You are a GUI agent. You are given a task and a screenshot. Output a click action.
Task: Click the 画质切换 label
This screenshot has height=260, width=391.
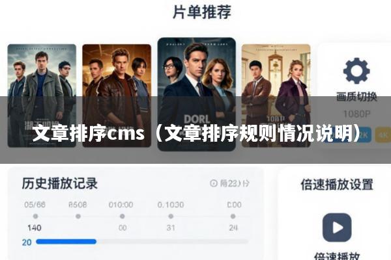[x=356, y=97]
